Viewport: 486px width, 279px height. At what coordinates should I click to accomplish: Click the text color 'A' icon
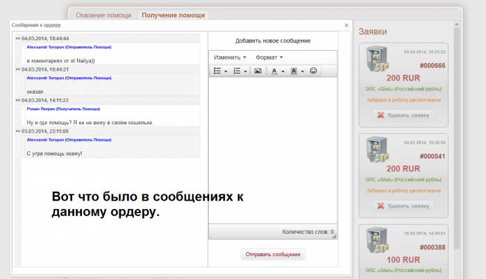pyautogui.click(x=275, y=71)
